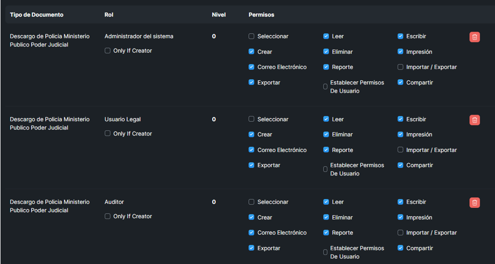This screenshot has height=264, width=495.
Task: Check Only If Creator under Usuario Legal
Action: [108, 134]
